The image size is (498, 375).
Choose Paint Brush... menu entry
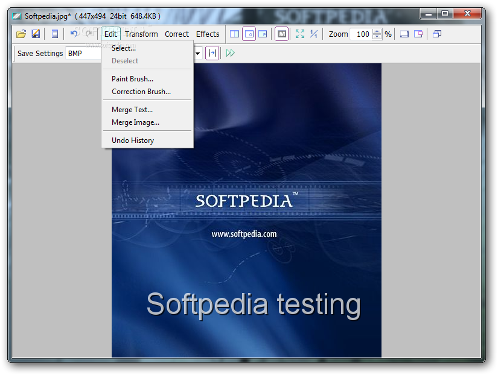[147, 79]
